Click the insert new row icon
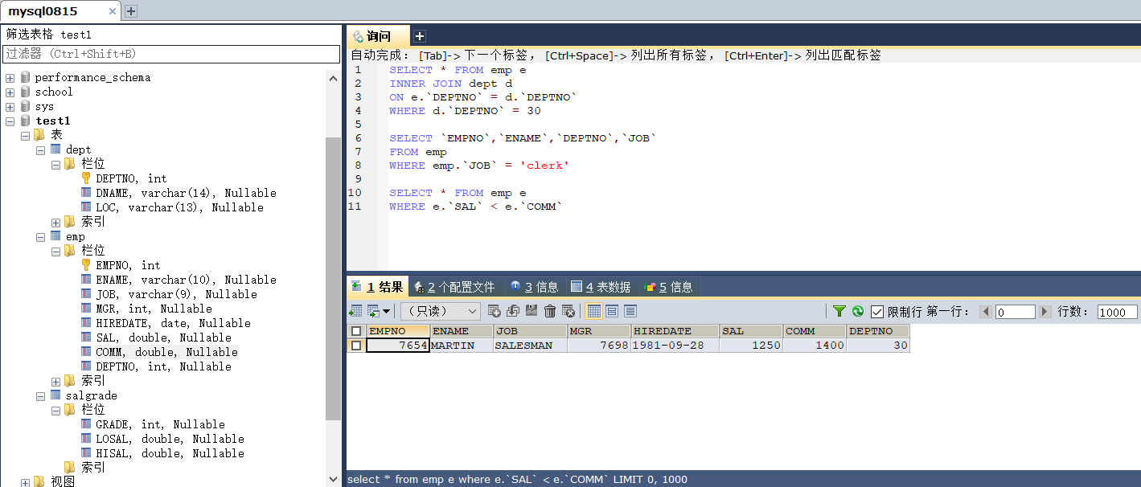This screenshot has height=487, width=1141. 495,311
